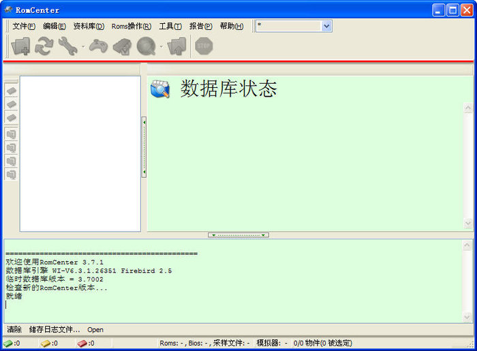Click the chip with checkmark toolbar icon

(122, 46)
